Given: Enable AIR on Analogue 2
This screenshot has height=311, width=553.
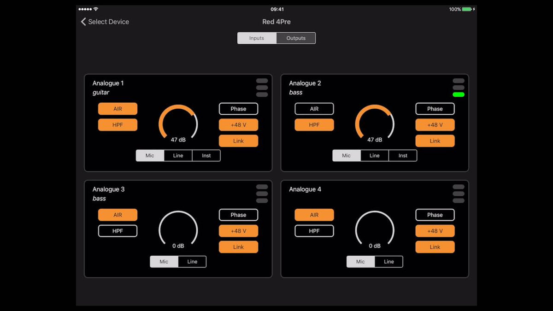Looking at the screenshot, I should [314, 109].
